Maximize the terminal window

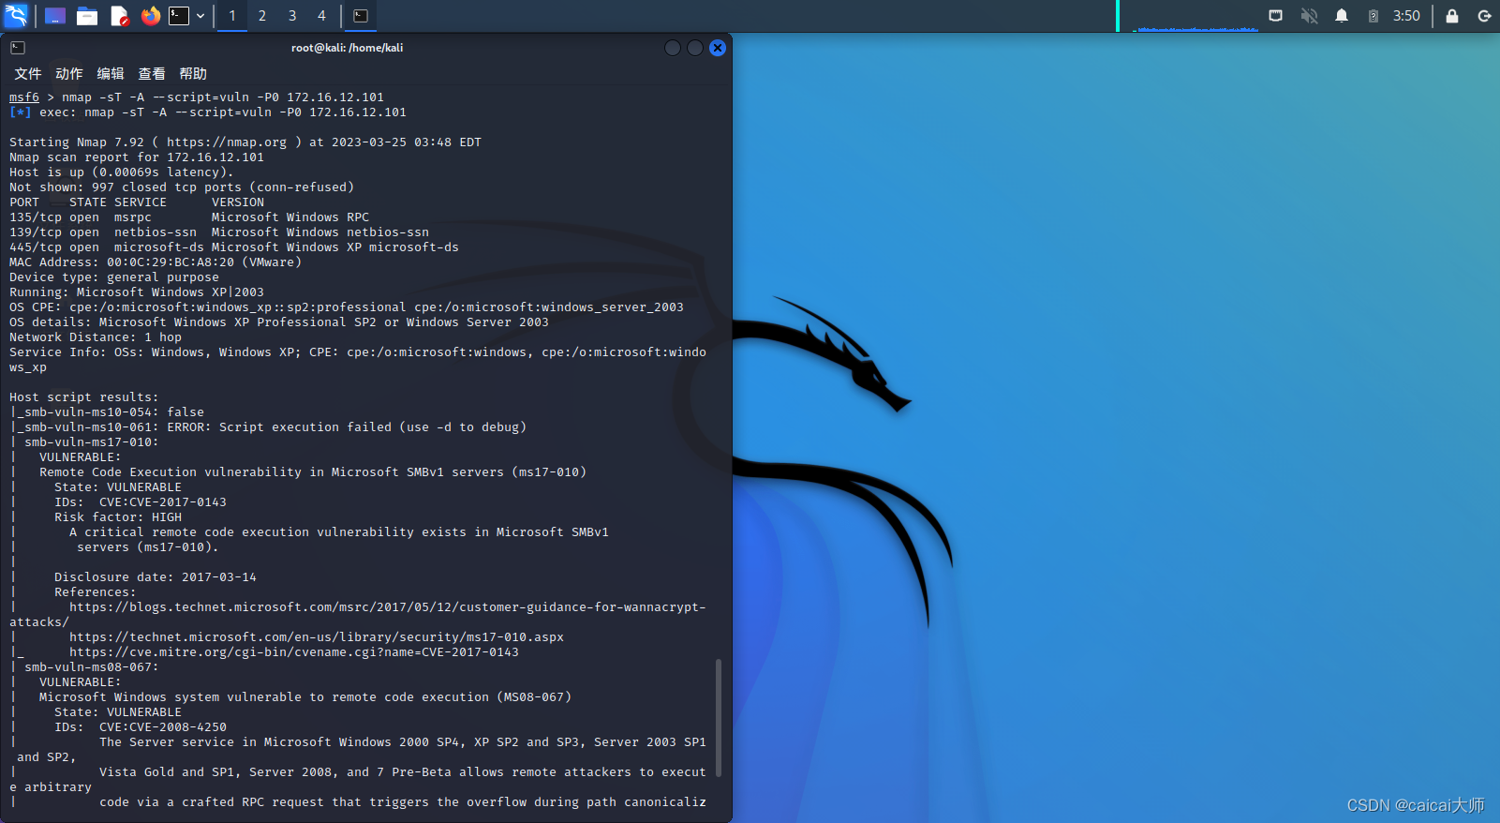pos(695,48)
